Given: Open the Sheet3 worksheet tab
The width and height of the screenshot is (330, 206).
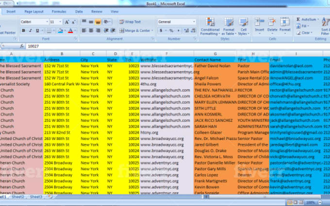Looking at the screenshot, I should coord(36,197).
